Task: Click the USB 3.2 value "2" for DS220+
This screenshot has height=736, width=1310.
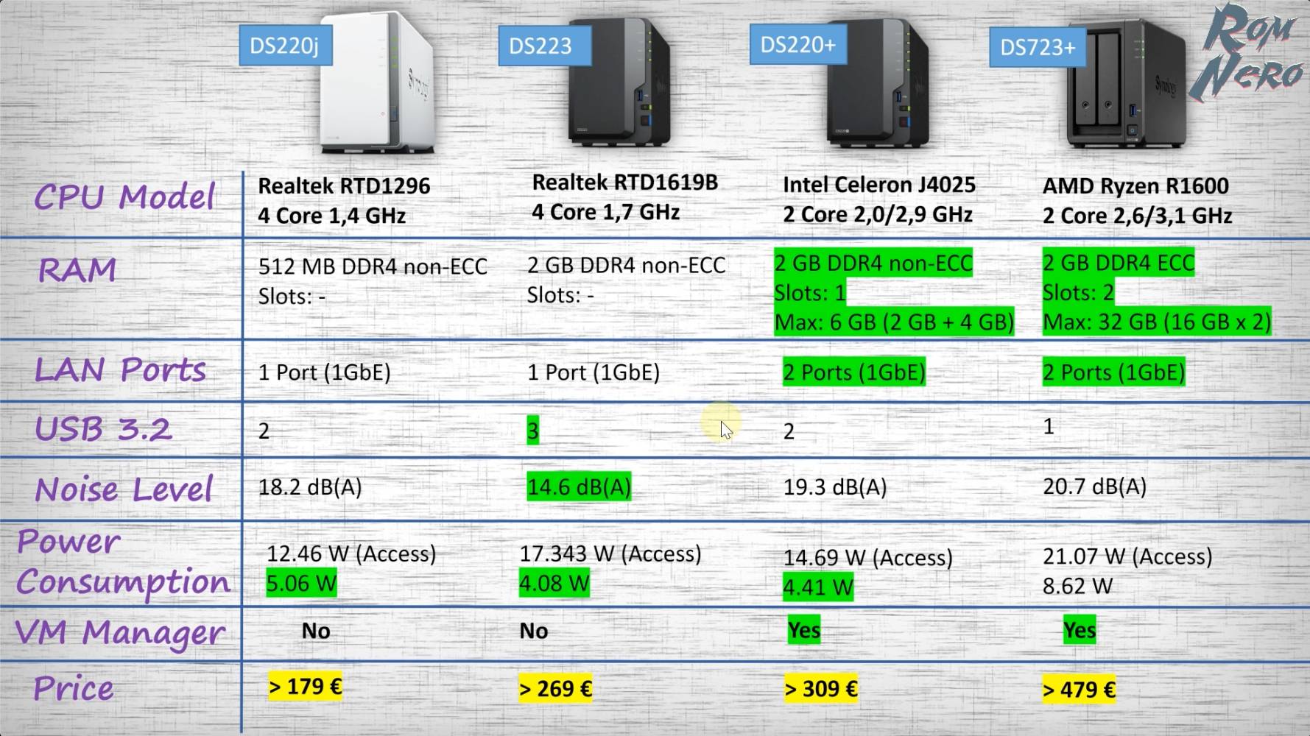Action: coord(789,431)
